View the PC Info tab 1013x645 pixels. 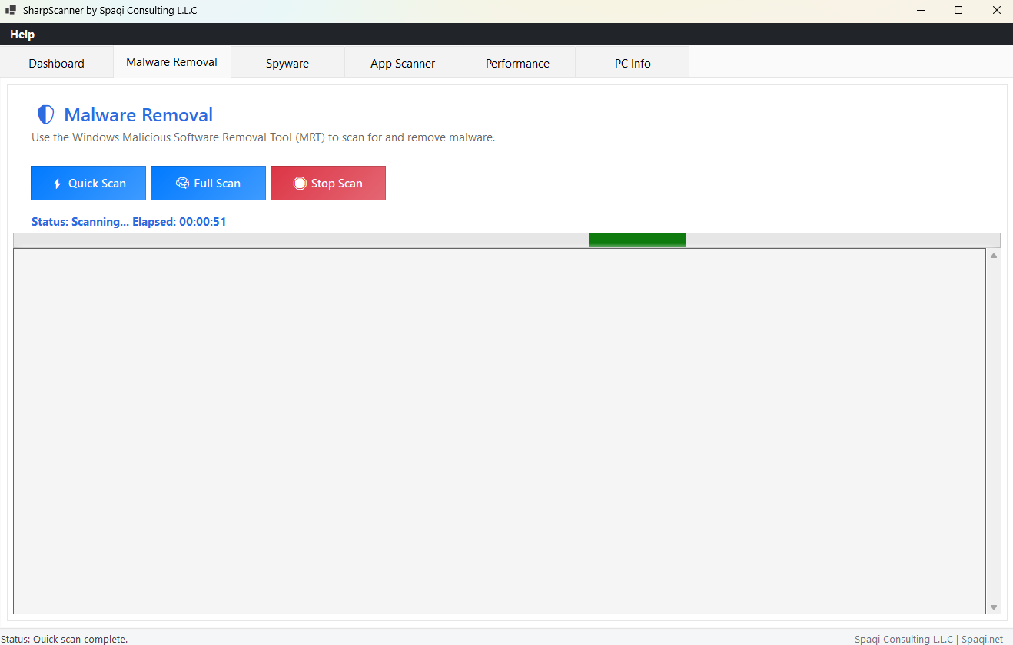633,64
